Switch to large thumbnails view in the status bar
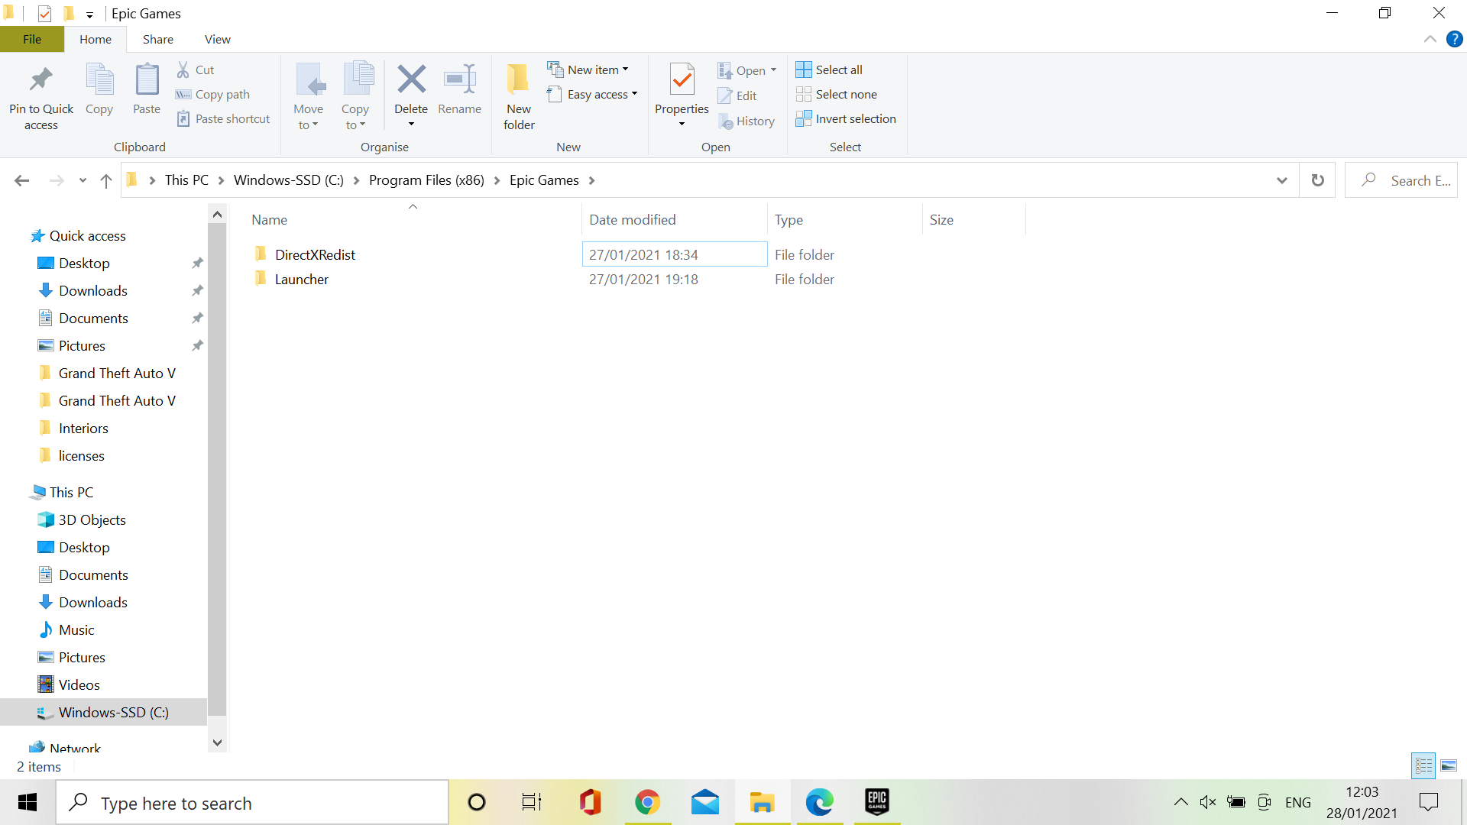The image size is (1467, 825). click(x=1449, y=765)
